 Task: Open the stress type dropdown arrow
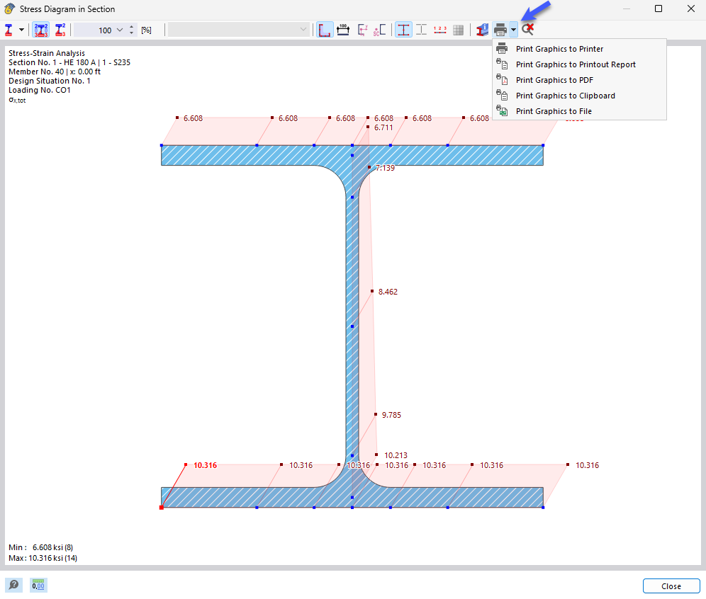[x=21, y=30]
